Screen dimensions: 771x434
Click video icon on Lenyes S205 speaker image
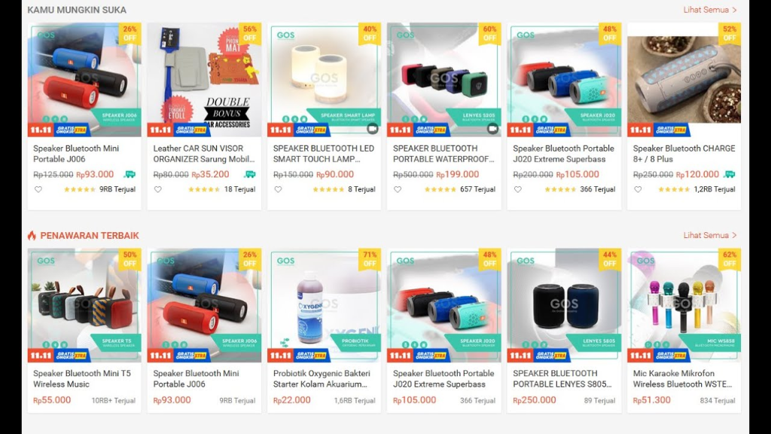coord(492,128)
